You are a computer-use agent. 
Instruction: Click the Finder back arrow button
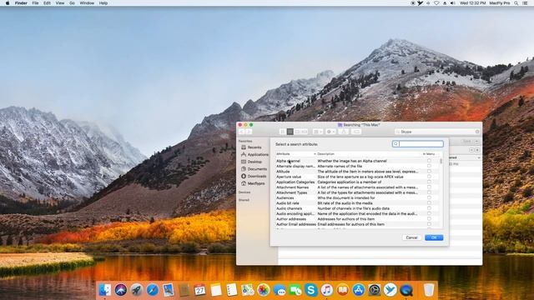pyautogui.click(x=242, y=132)
